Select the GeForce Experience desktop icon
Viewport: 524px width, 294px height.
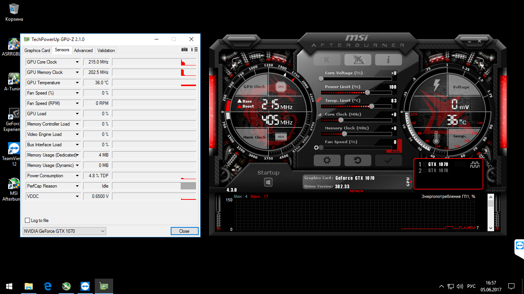tap(12, 120)
